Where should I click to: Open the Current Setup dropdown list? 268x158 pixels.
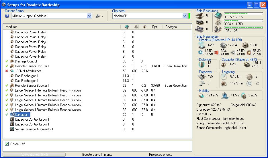tap(89, 16)
